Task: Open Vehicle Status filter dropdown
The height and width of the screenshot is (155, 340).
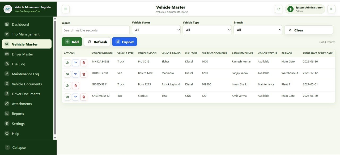Action: click(156, 30)
